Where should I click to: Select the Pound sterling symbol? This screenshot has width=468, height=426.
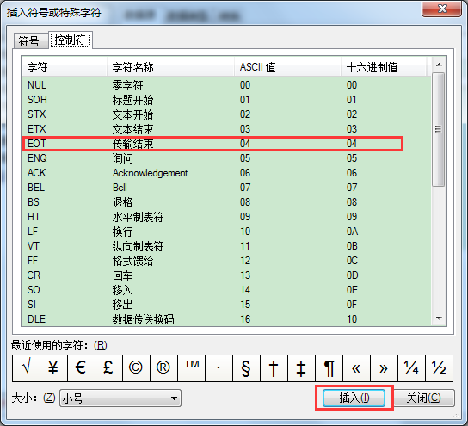[x=108, y=368]
